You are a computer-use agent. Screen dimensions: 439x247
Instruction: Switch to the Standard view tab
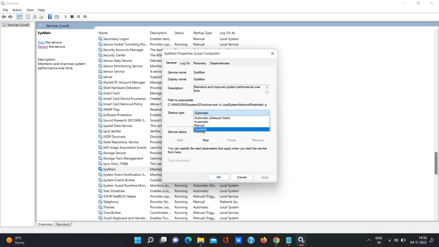[62, 224]
